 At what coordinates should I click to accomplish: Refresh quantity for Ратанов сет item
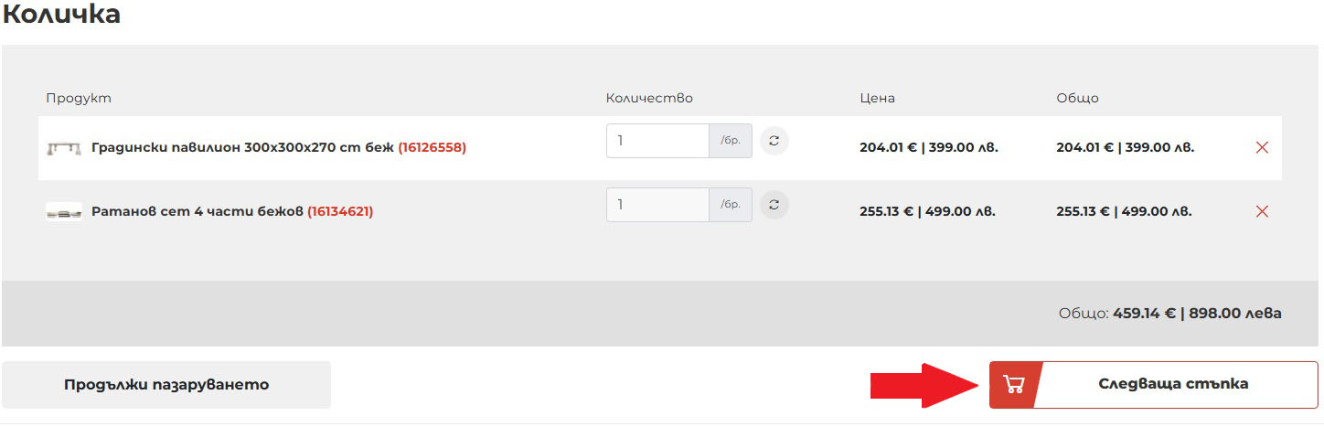pos(774,205)
